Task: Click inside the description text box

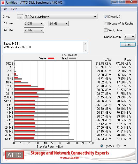Action: tap(43, 47)
